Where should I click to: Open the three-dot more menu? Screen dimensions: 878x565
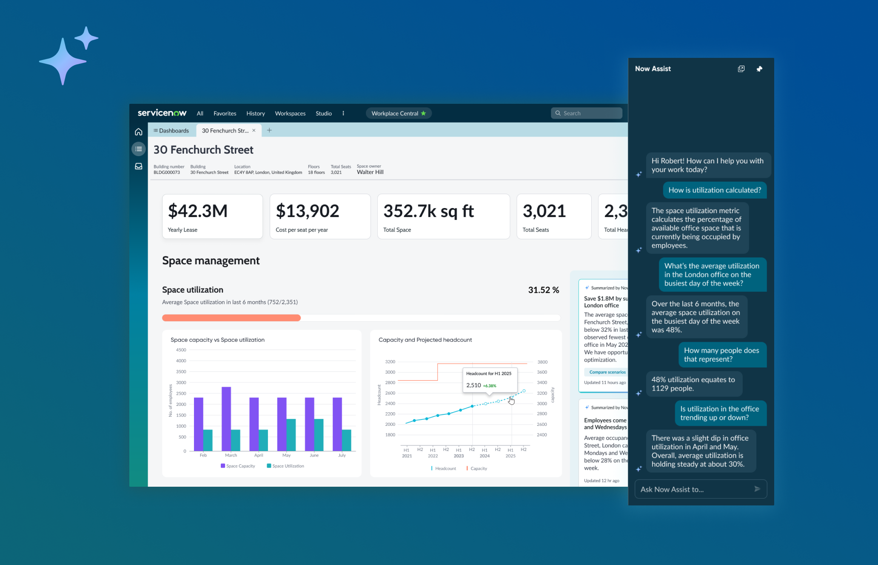(343, 113)
